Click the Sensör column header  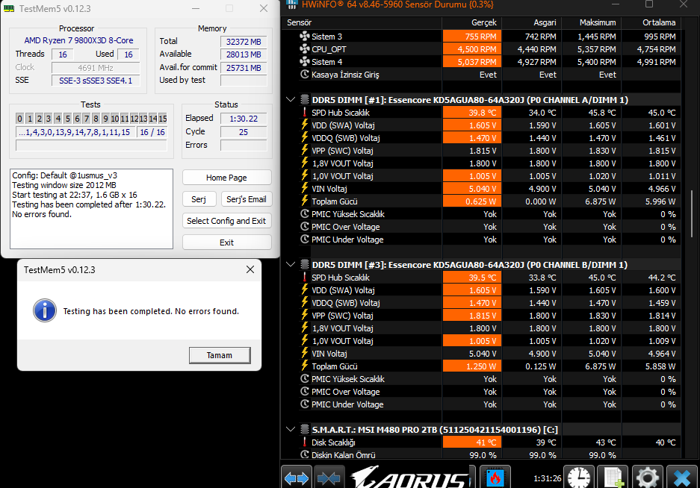click(x=362, y=22)
